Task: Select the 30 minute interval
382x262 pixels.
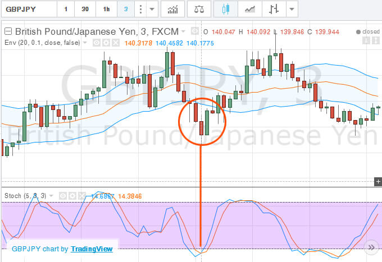Action: point(85,9)
